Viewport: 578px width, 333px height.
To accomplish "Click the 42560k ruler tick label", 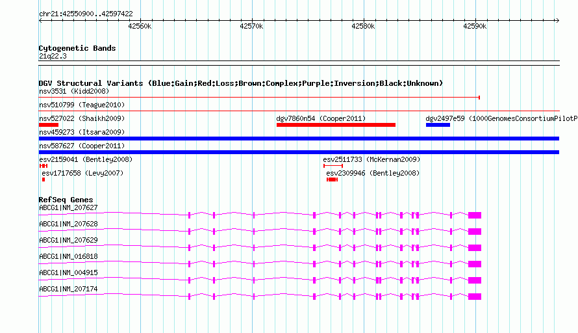I will 140,26.
